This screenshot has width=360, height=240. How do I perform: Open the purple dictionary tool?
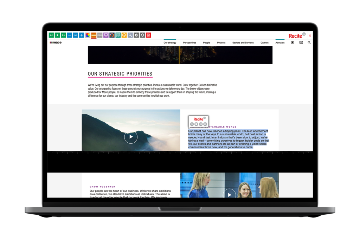click(x=106, y=35)
